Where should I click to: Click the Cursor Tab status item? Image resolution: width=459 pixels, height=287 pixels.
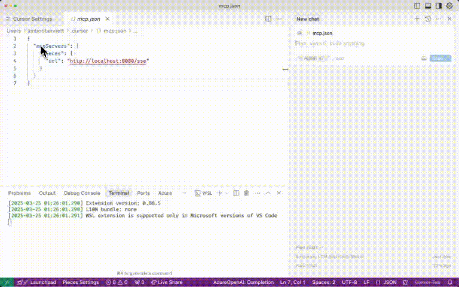[428, 282]
